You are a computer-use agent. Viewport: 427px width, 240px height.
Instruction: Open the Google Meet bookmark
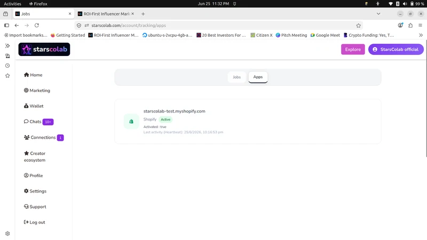(x=325, y=35)
